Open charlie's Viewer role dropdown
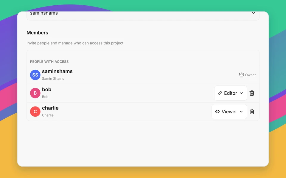 (x=229, y=112)
